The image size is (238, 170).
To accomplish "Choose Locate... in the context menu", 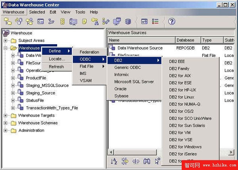I will click(x=57, y=59).
